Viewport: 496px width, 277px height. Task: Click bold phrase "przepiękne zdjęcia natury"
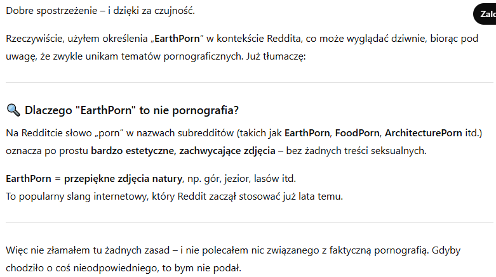(x=123, y=179)
